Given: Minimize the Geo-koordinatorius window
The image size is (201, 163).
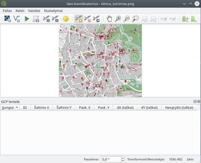Looking at the screenshot, I should [184, 4].
